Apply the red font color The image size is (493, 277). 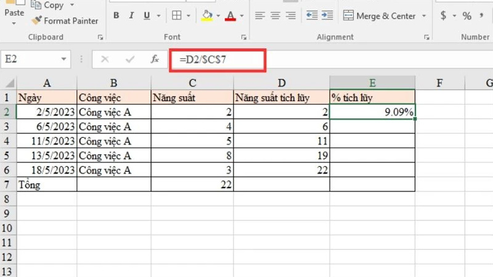(230, 15)
